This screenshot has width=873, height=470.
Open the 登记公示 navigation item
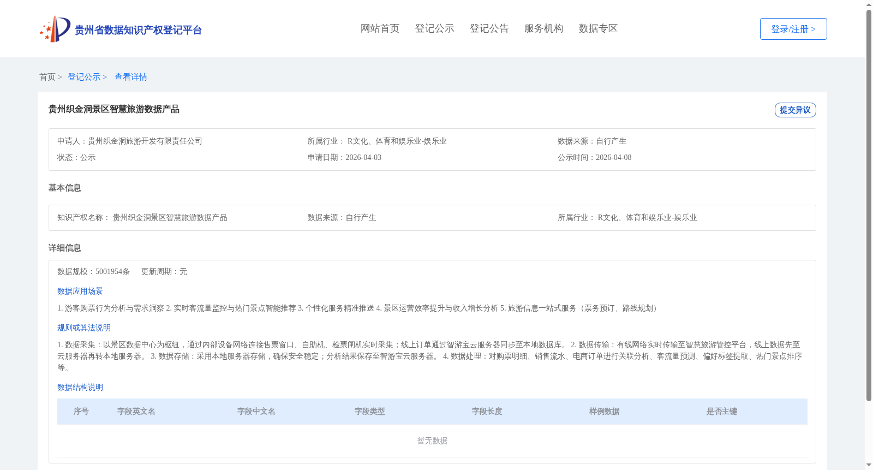(x=434, y=28)
